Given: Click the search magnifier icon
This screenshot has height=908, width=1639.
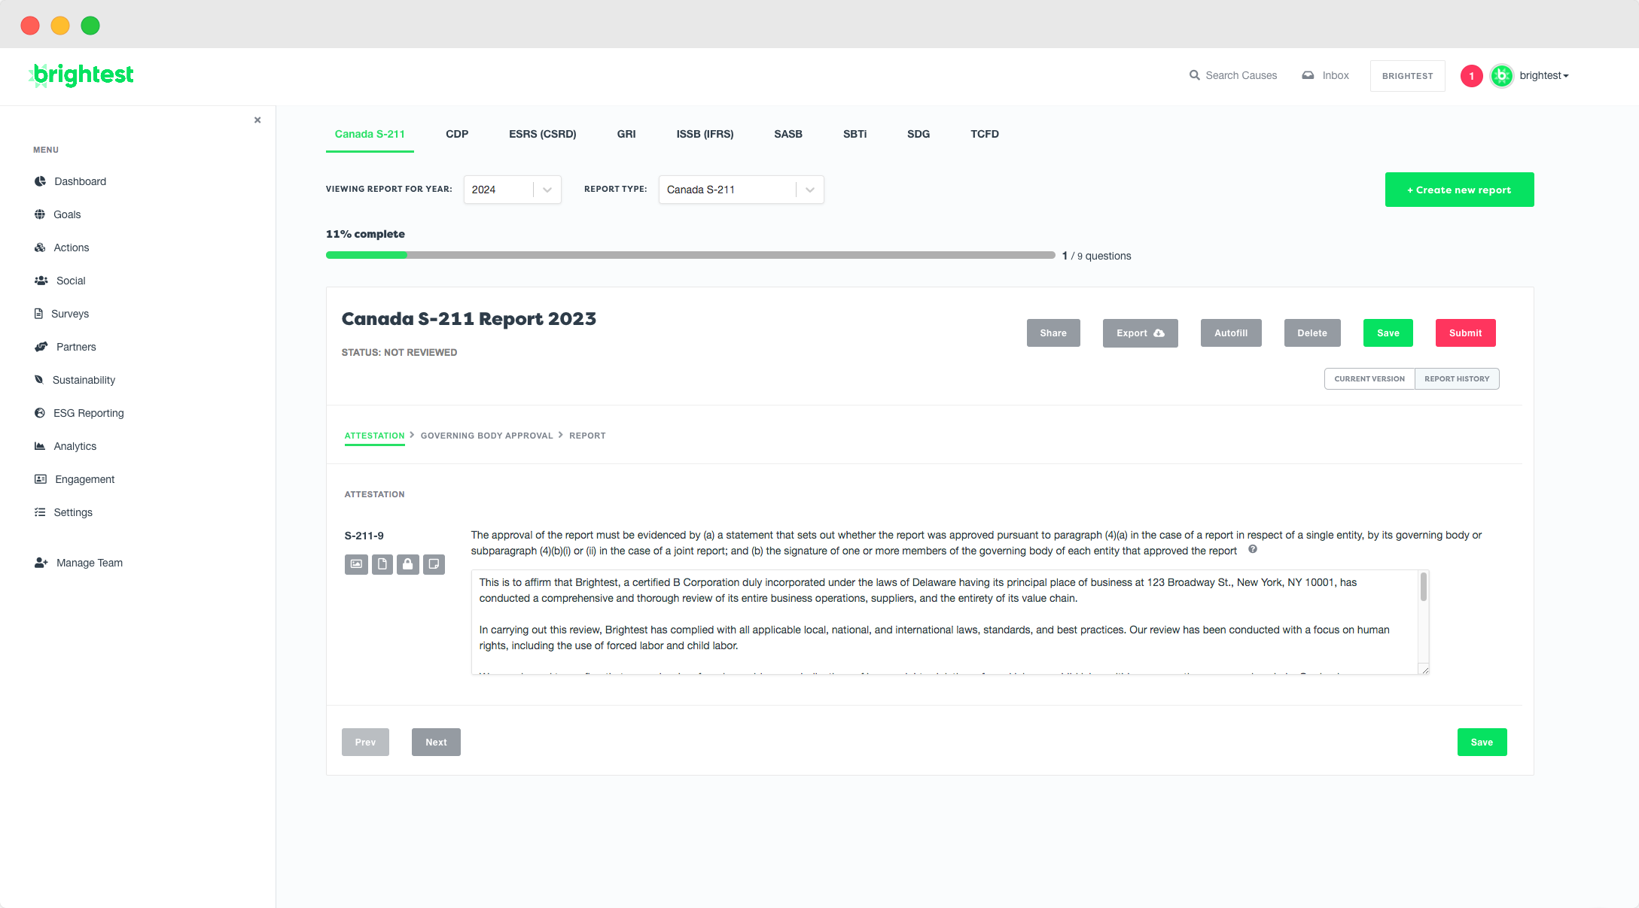Looking at the screenshot, I should [1195, 75].
